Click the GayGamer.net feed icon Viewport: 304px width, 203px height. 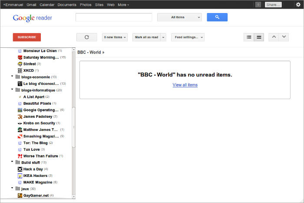point(20,196)
